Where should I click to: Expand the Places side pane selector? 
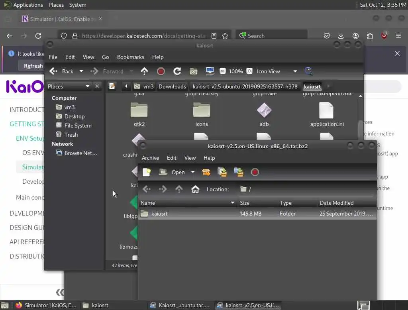pyautogui.click(x=69, y=86)
